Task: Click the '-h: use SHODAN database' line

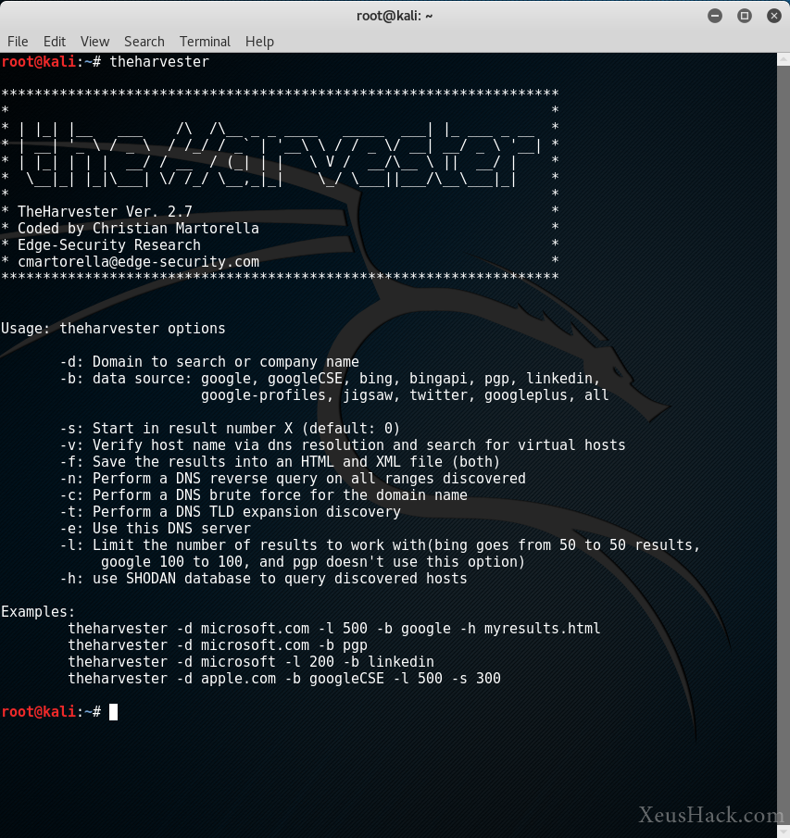Action: (x=263, y=578)
